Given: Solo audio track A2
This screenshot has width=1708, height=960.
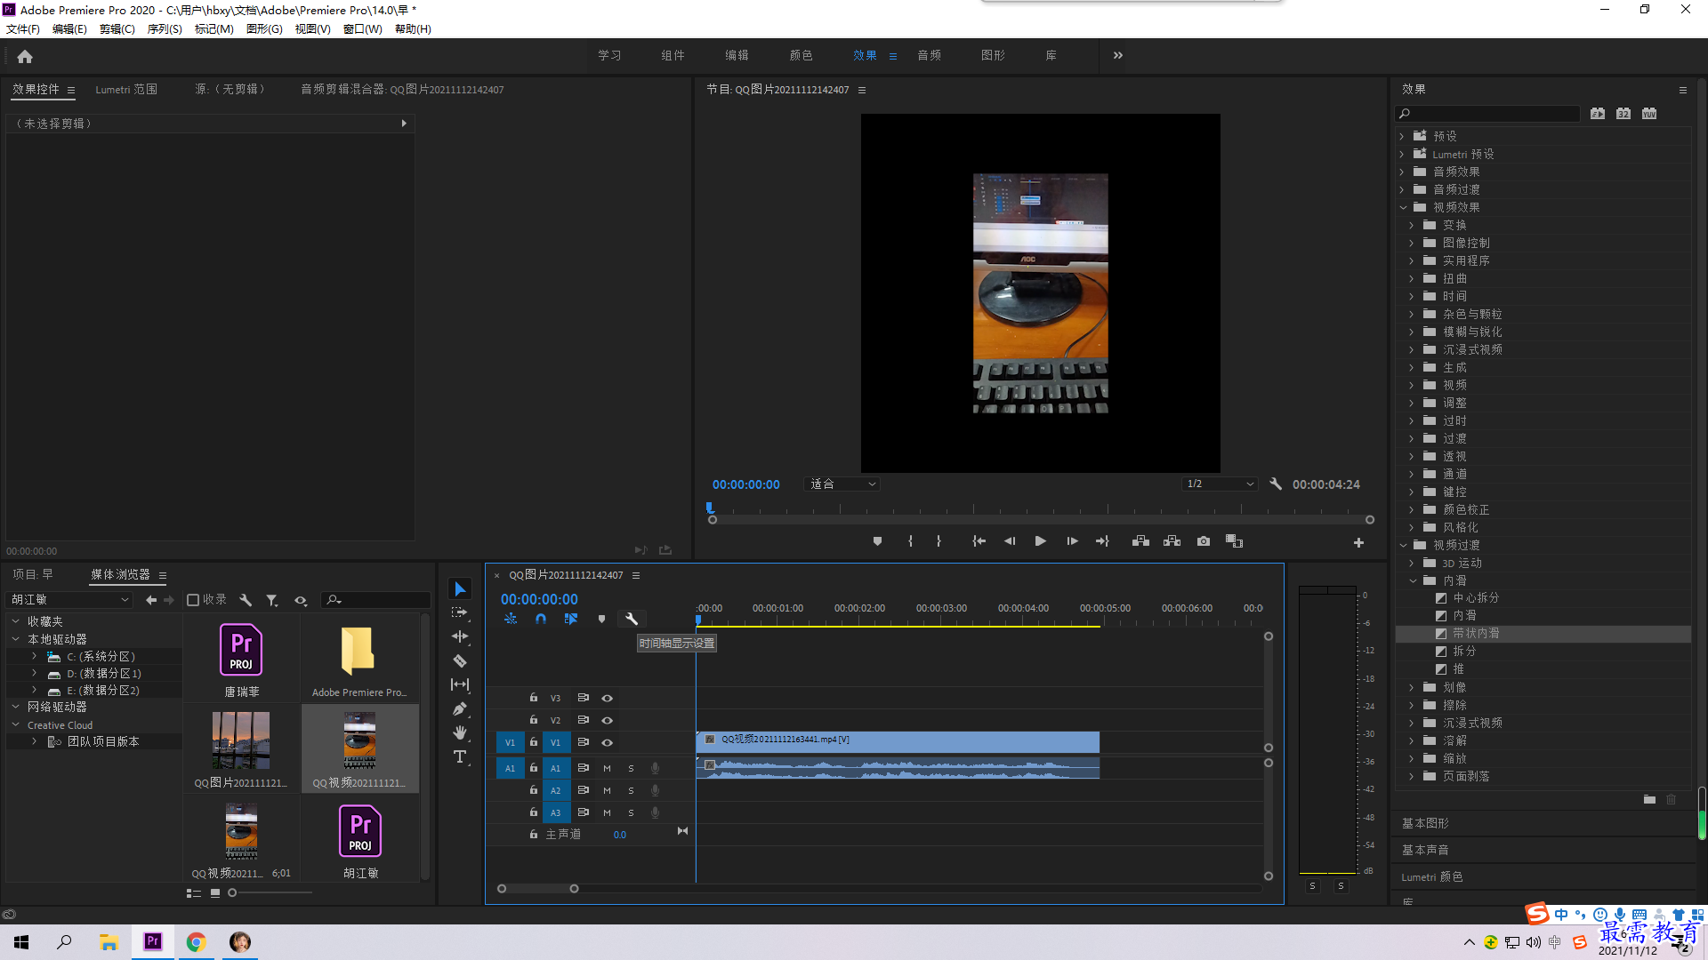Looking at the screenshot, I should 631,790.
